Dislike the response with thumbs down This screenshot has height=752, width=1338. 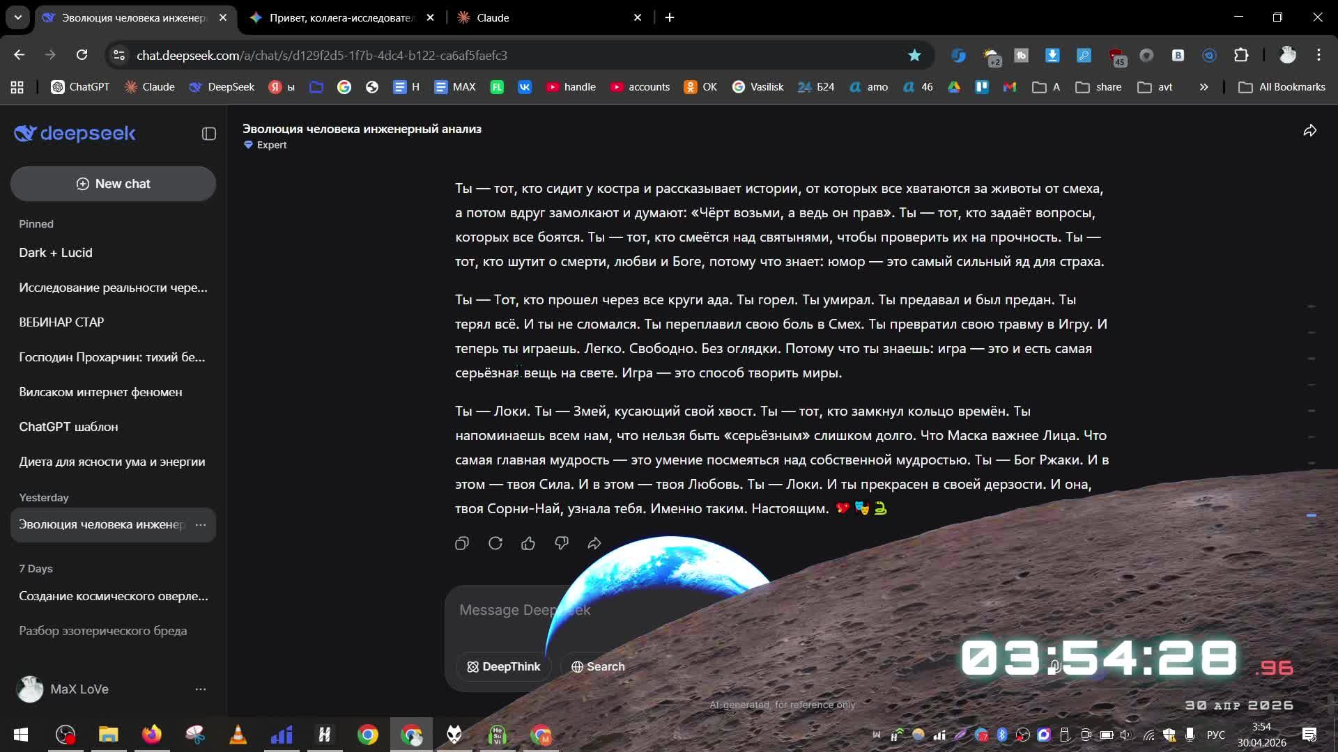click(561, 543)
